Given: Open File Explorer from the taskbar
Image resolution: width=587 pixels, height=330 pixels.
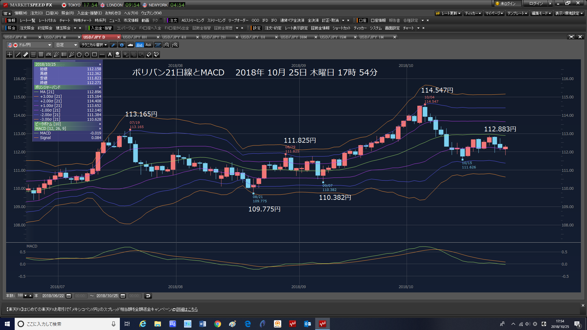Looking at the screenshot, I should point(158,324).
